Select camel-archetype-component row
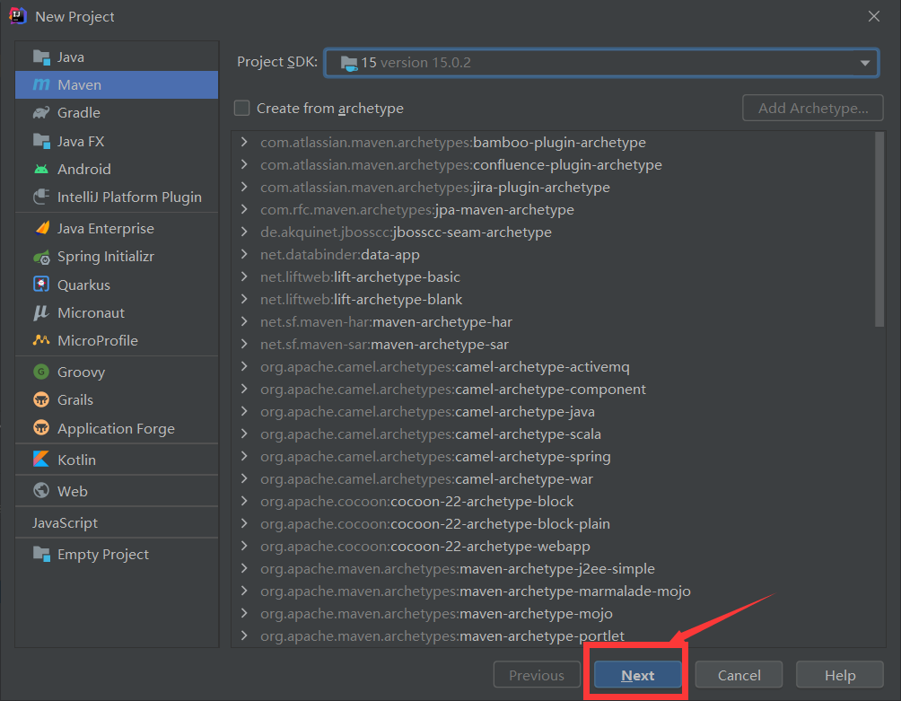901x701 pixels. point(555,389)
